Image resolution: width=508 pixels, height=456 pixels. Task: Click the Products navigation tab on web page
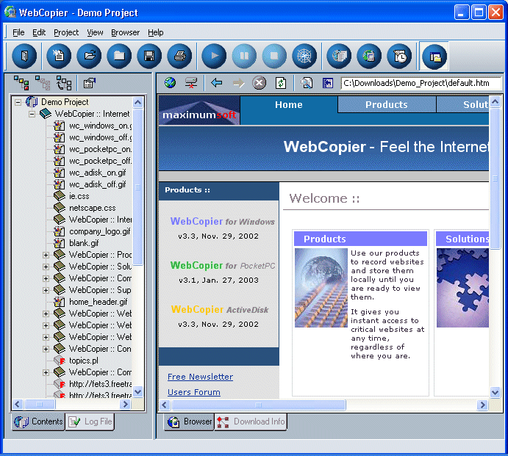pos(387,104)
